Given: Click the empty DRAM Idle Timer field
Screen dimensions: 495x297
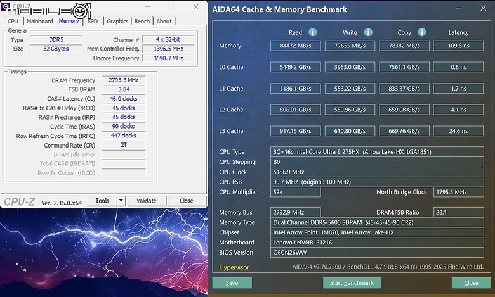Looking at the screenshot, I should (124, 155).
